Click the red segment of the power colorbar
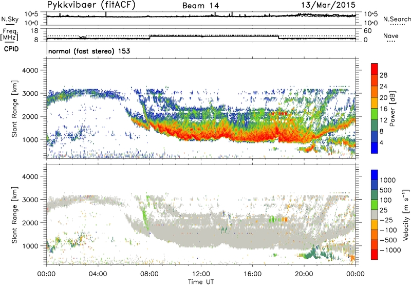Viewport: 411px width, 285px height. [375, 69]
